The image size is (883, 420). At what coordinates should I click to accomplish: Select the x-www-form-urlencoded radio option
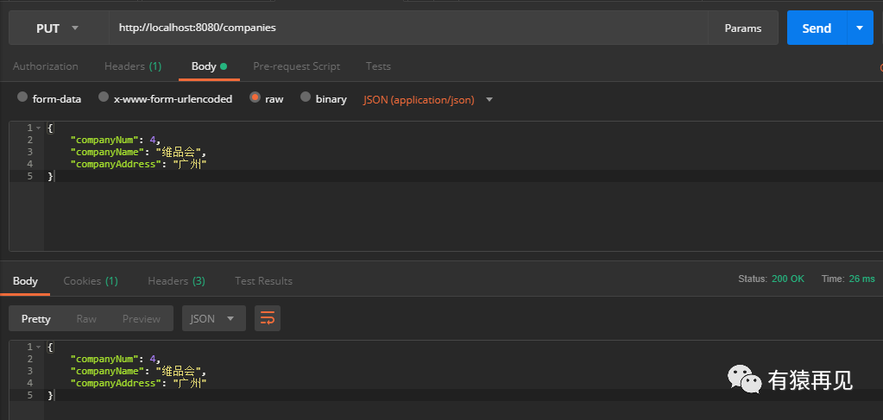[104, 98]
